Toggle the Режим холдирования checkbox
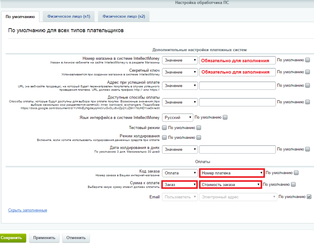This screenshot has height=244, width=314. click(x=164, y=137)
